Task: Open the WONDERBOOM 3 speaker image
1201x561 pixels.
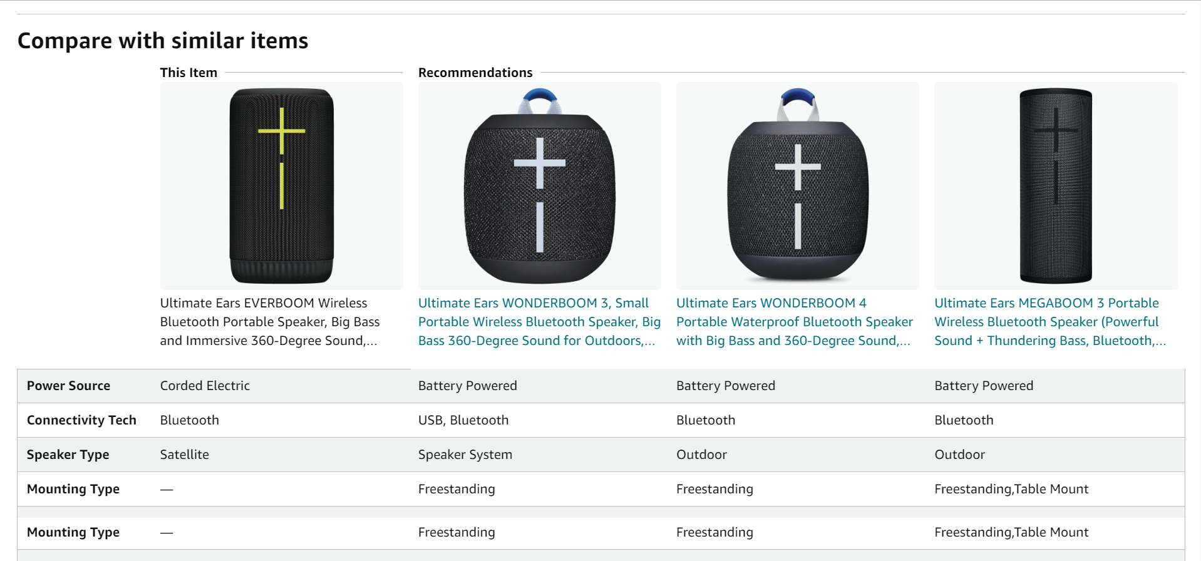Action: pos(539,186)
